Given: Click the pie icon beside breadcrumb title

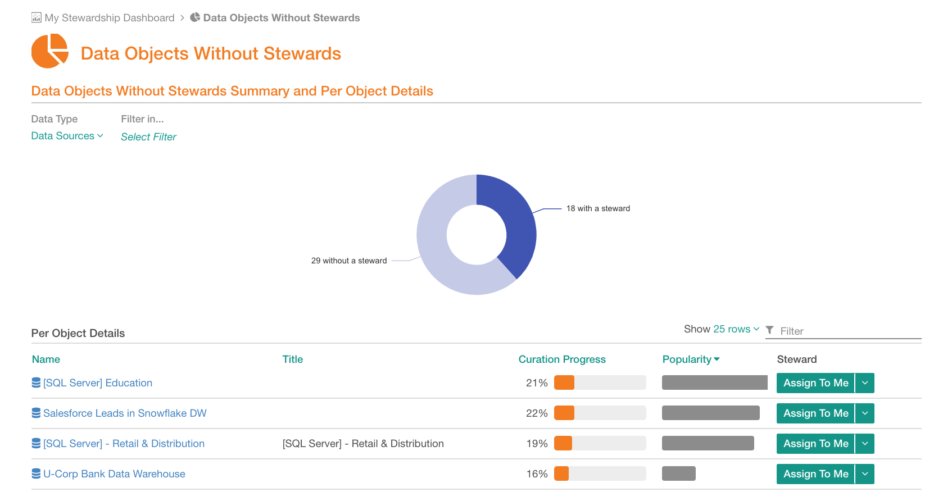Looking at the screenshot, I should coord(195,17).
